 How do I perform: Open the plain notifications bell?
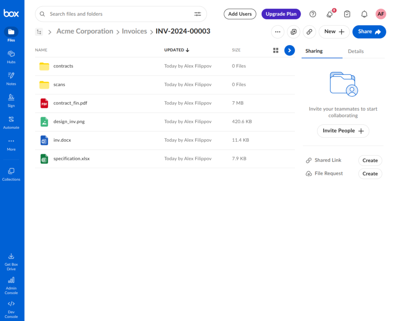[364, 14]
